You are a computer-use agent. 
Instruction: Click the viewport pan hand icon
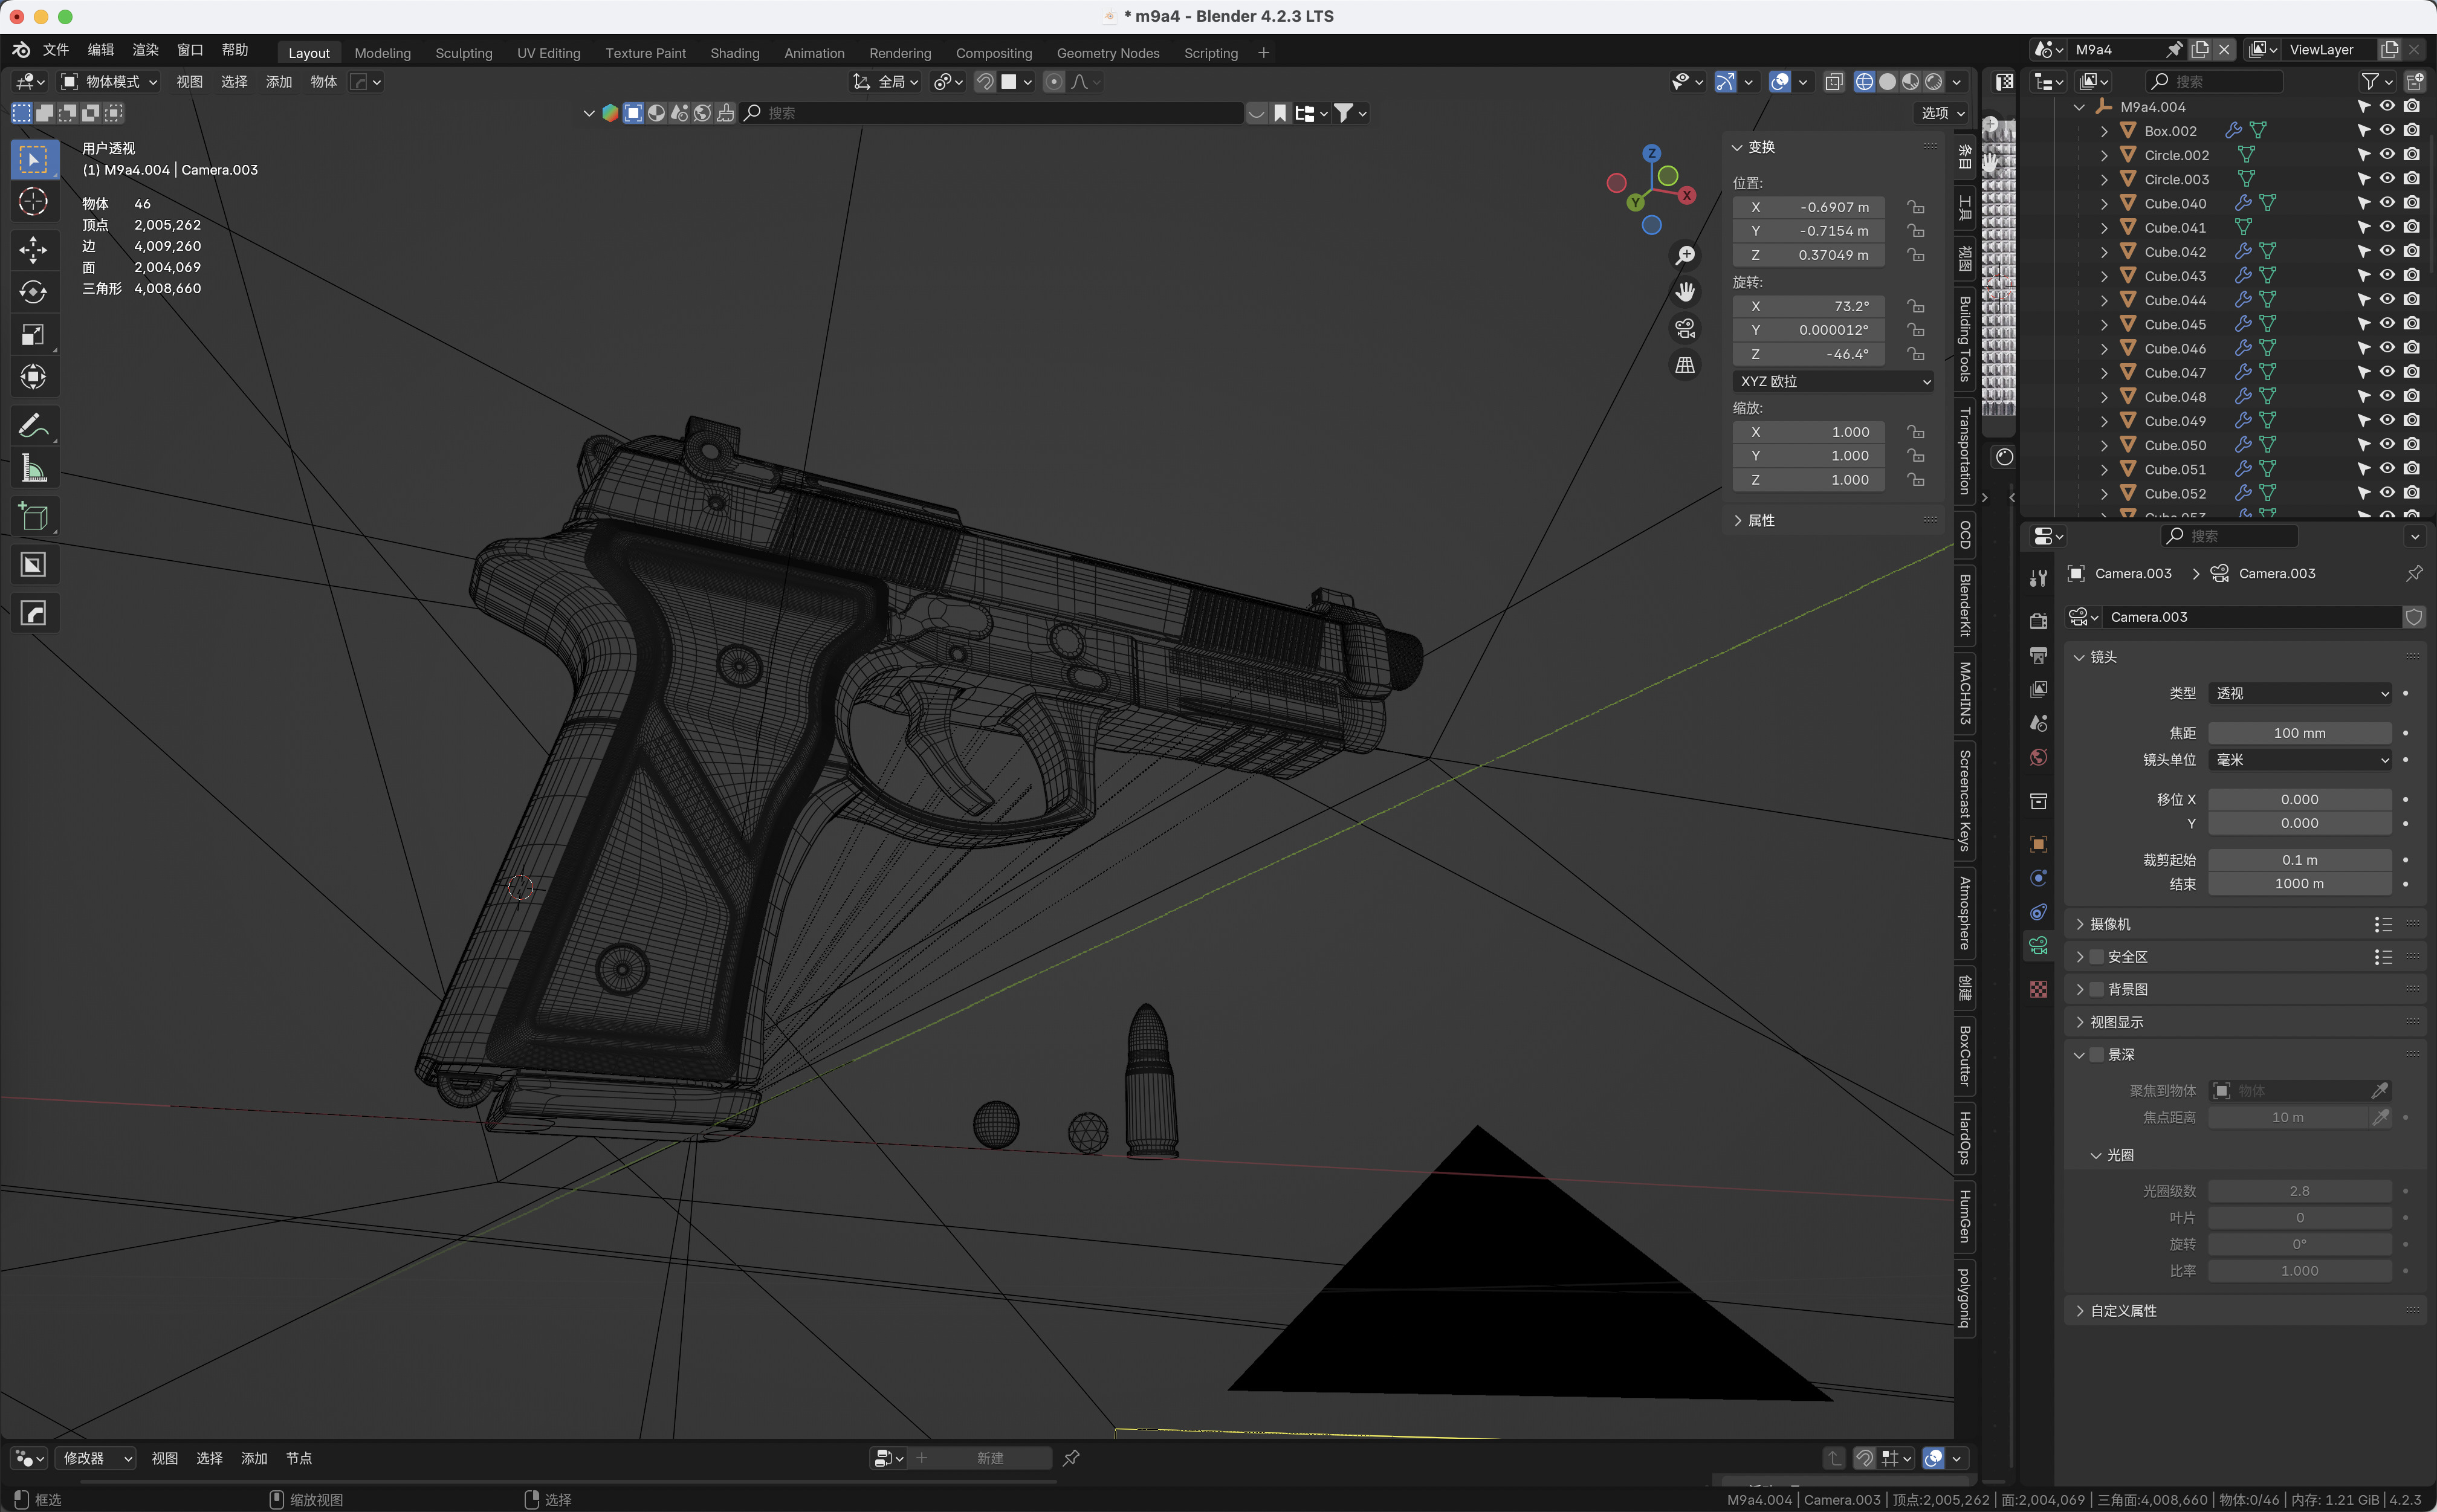pos(1685,292)
